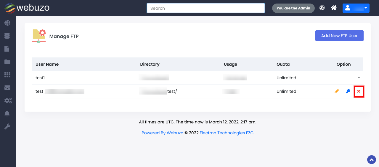Viewport: 379px width, 167px height.
Task: Open the Powered By Webuzo link
Action: (x=162, y=133)
